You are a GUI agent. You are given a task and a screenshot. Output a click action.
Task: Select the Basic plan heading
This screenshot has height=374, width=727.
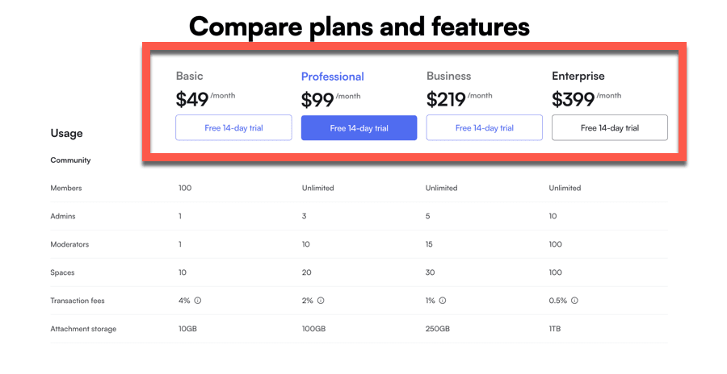point(190,77)
